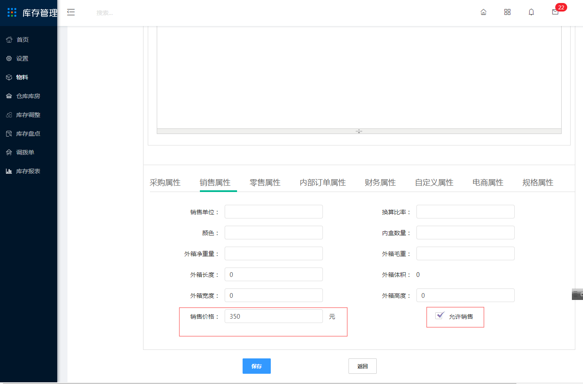The height and width of the screenshot is (384, 583).
Task: Open the apps grid icon in the header
Action: pyautogui.click(x=507, y=12)
